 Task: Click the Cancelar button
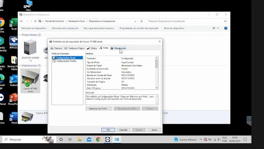123,130
